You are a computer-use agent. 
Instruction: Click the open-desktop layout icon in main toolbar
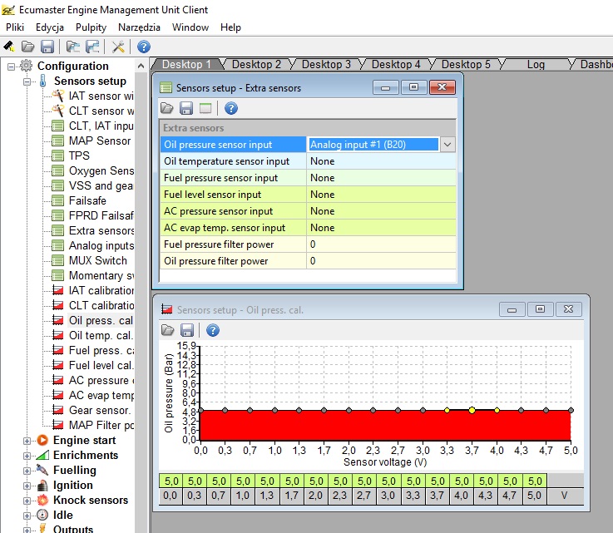pyautogui.click(x=72, y=47)
